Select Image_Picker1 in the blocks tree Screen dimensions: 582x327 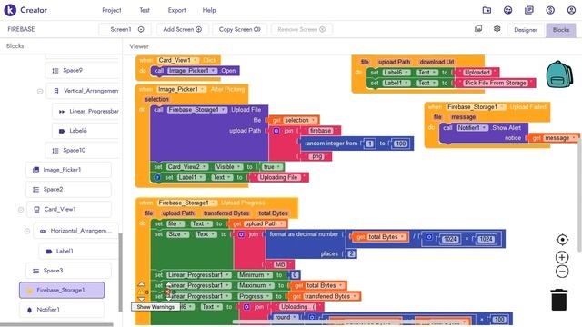(x=68, y=170)
